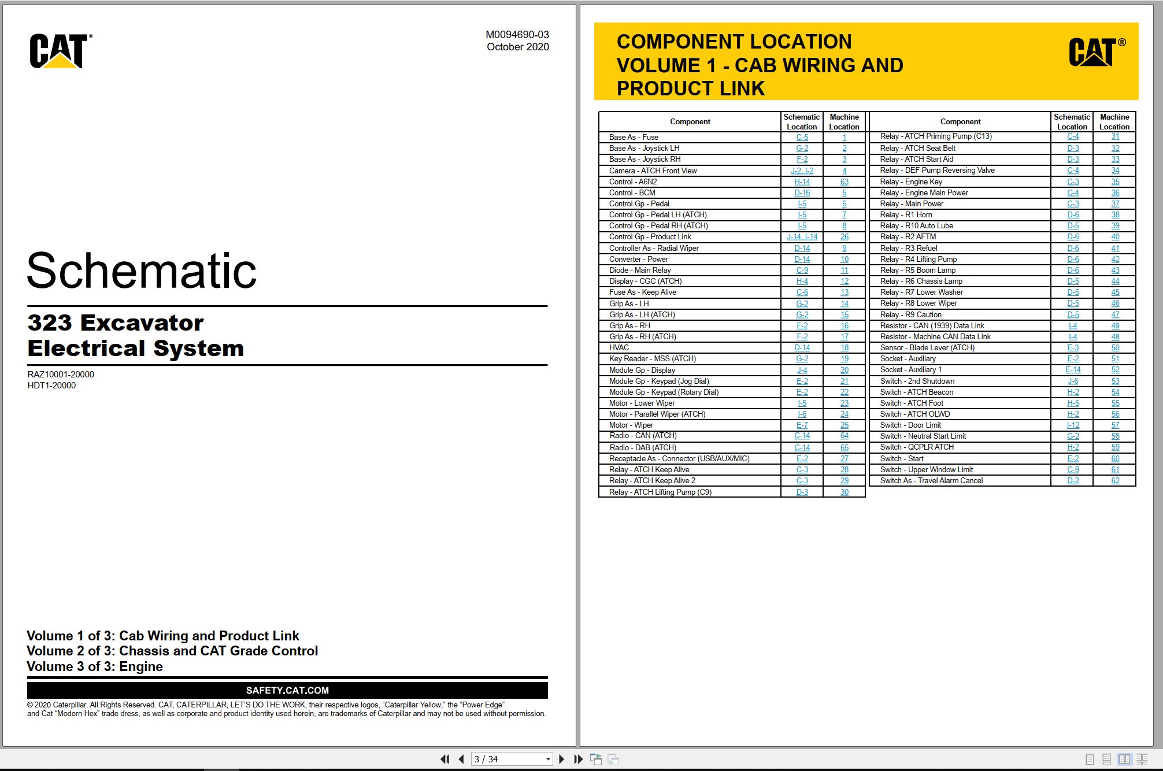Click I-6 link for Motor - Parallel Wiper (ATCH)
Viewport: 1163px width, 771px height.
tap(802, 414)
